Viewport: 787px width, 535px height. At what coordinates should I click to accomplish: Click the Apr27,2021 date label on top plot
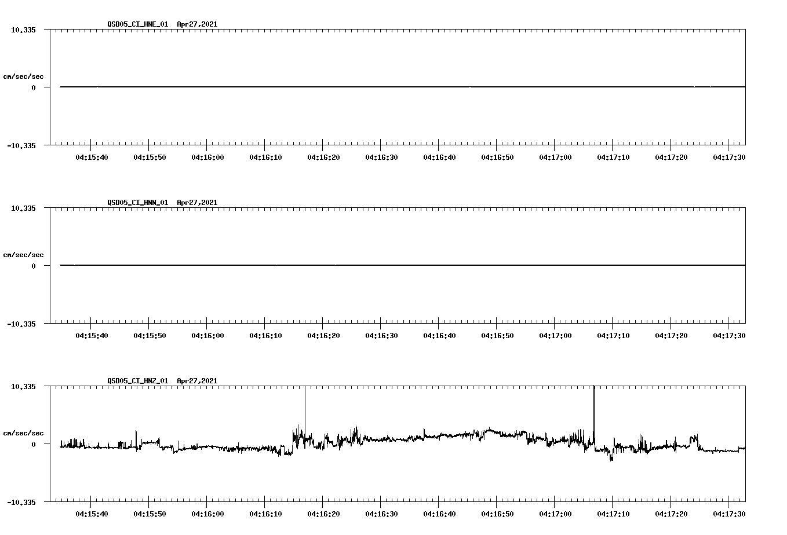(x=196, y=24)
